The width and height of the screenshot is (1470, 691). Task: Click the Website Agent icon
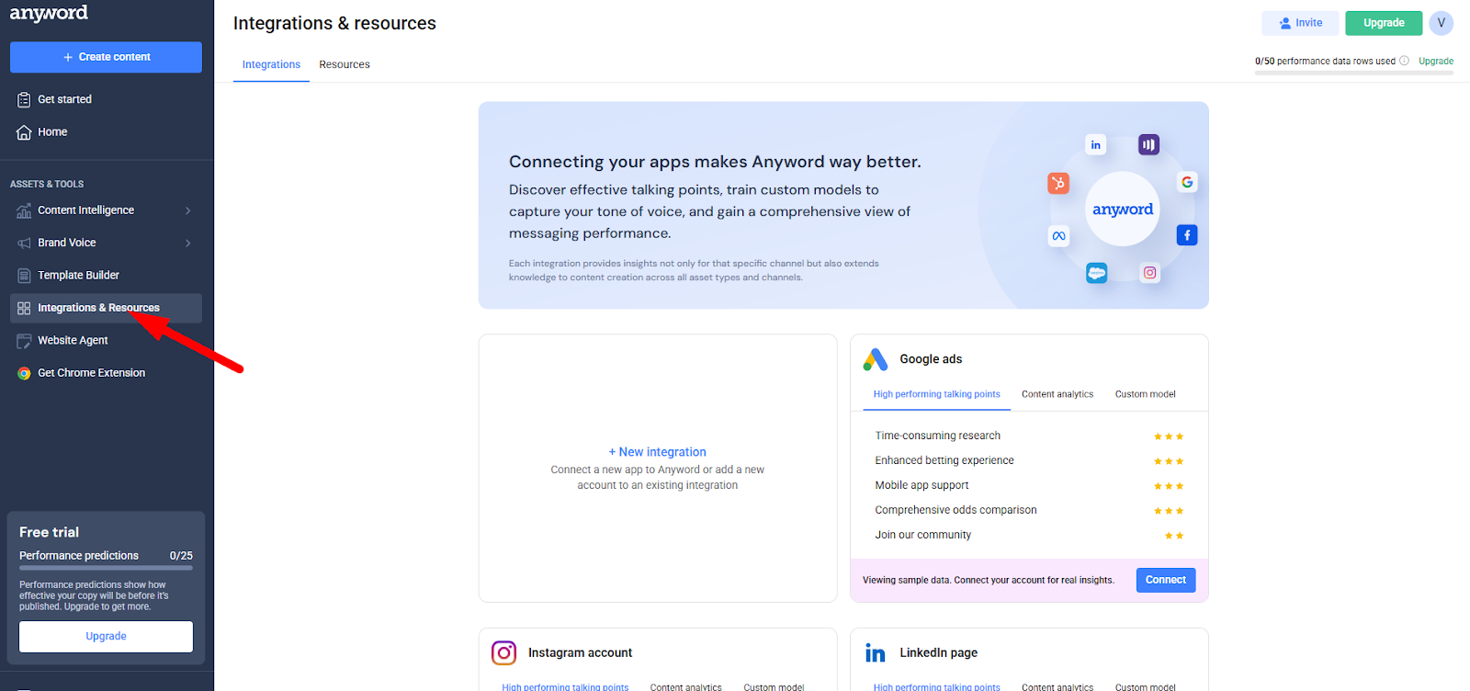click(x=24, y=341)
